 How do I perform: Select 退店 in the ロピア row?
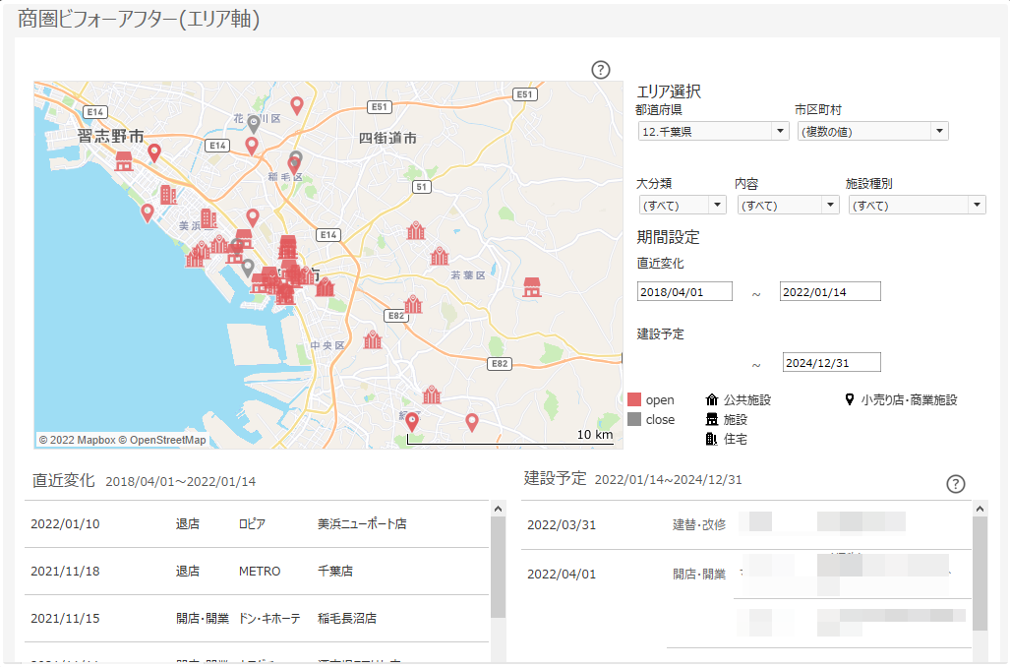pos(188,524)
